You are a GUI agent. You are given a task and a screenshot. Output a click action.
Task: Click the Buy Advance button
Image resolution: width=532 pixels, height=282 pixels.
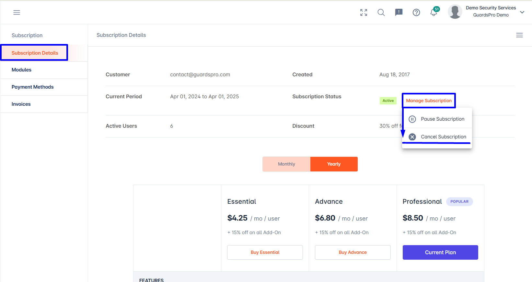pyautogui.click(x=353, y=252)
